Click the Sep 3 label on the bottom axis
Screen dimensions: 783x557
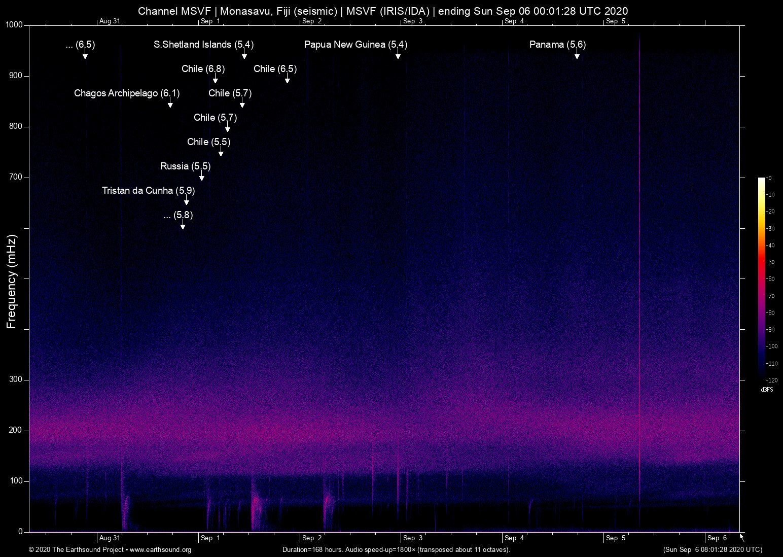point(412,538)
